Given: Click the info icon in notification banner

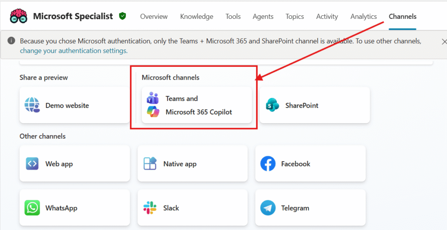Looking at the screenshot, I should (11, 42).
